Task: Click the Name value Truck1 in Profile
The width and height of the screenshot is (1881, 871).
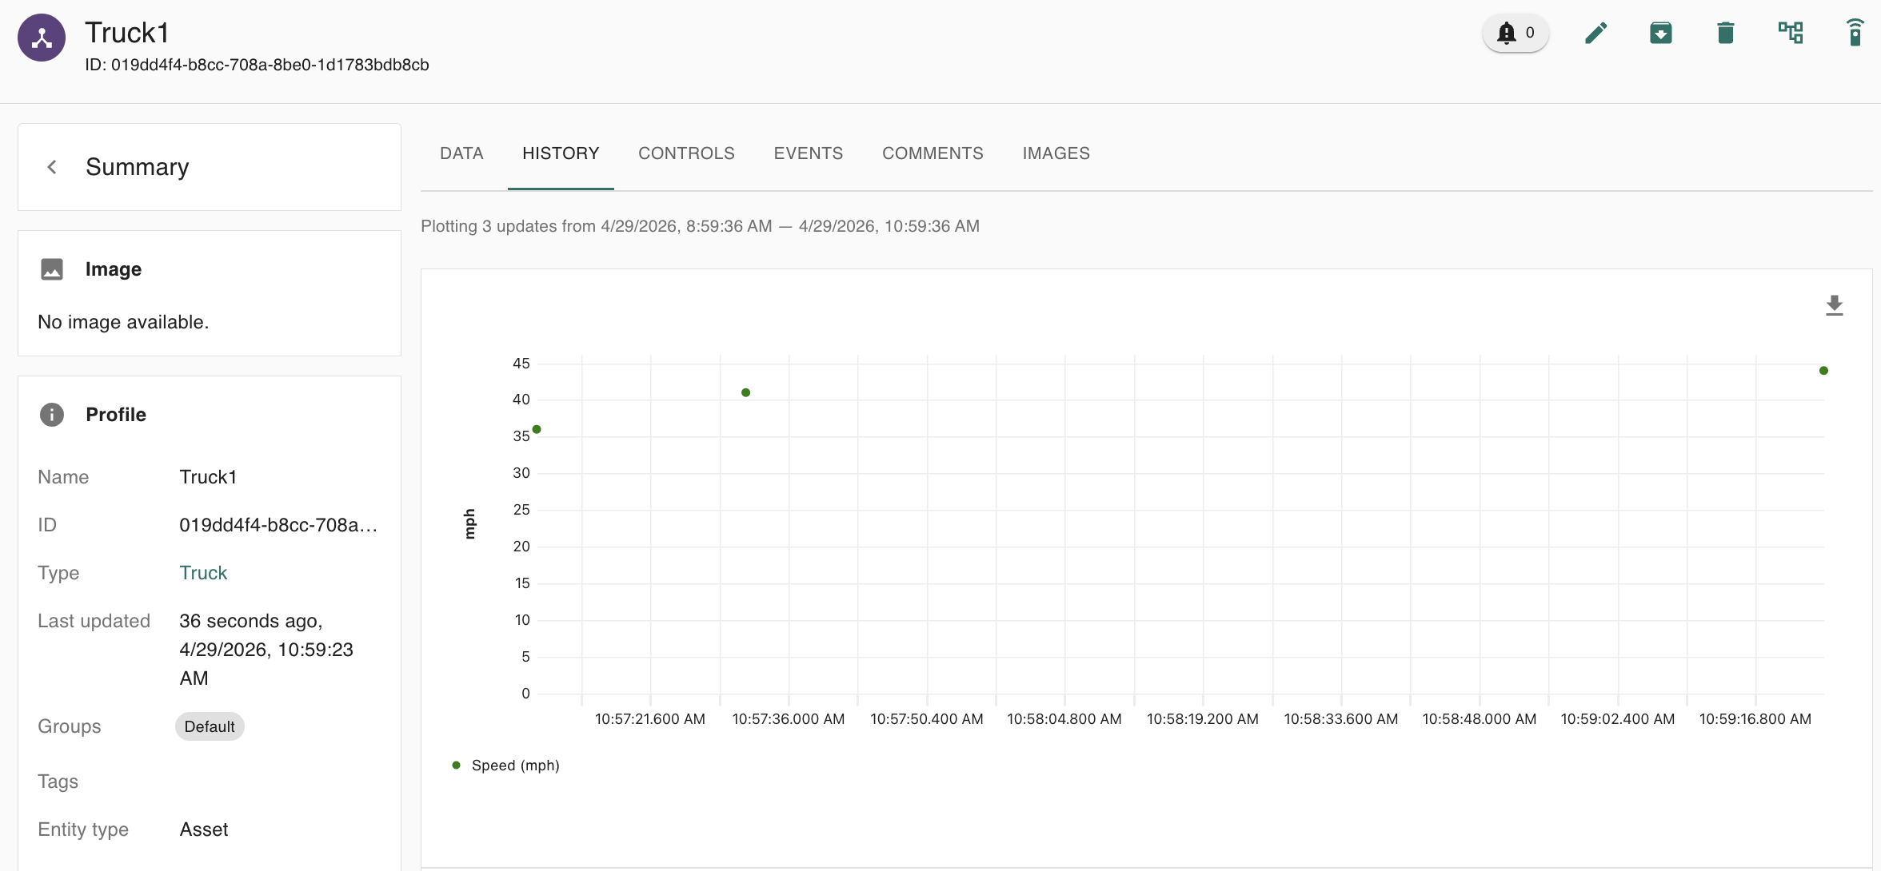Action: (208, 477)
